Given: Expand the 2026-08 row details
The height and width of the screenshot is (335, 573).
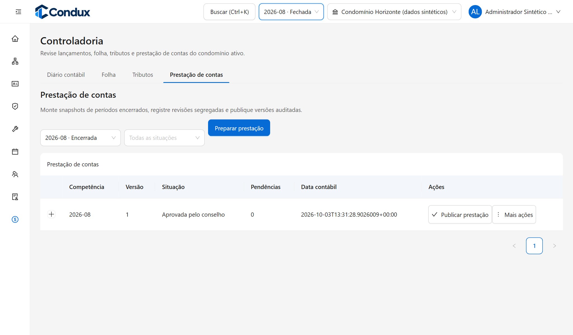Looking at the screenshot, I should (51, 214).
